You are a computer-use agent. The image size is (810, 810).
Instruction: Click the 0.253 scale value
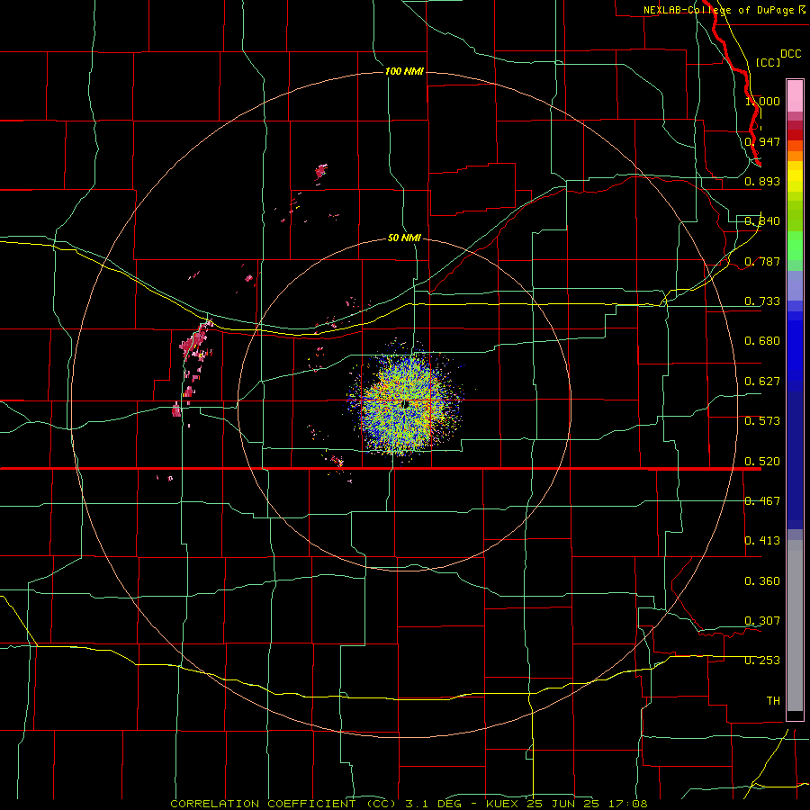(x=762, y=661)
